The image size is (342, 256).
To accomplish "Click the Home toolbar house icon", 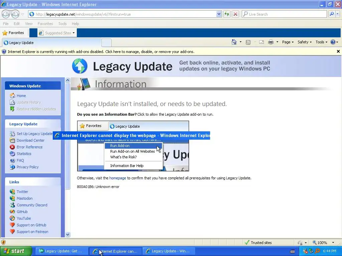I will (x=234, y=42).
